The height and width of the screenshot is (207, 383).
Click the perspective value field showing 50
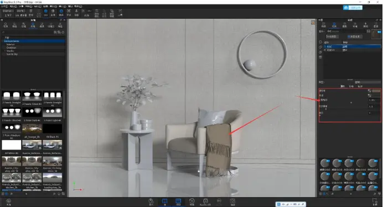pyautogui.click(x=89, y=11)
